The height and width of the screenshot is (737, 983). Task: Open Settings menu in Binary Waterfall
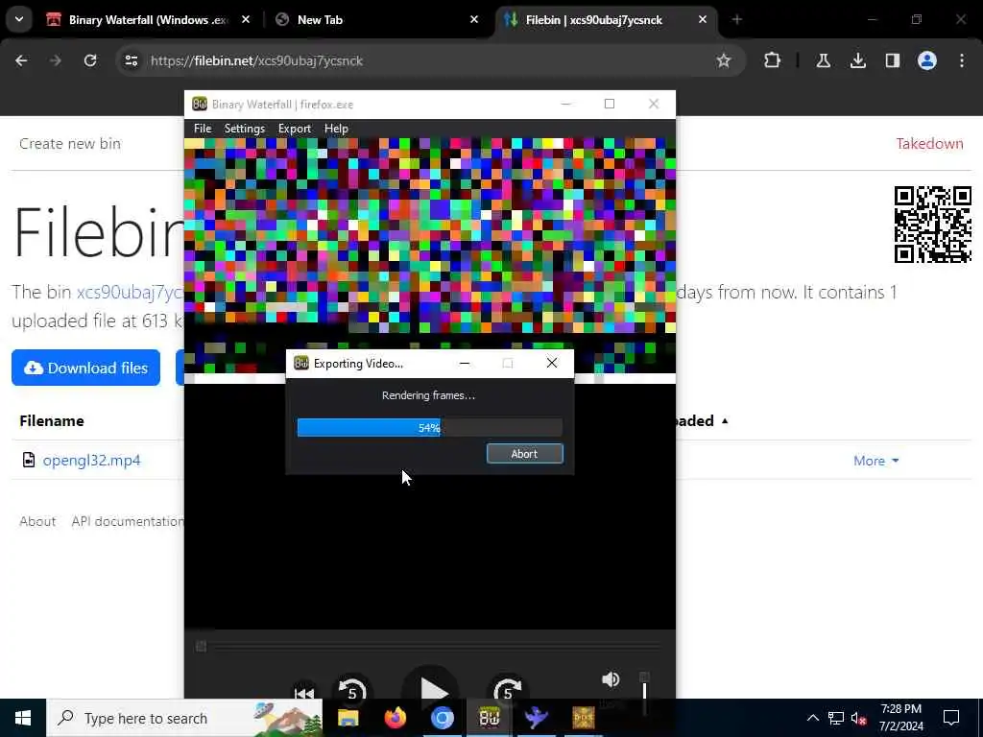click(245, 129)
